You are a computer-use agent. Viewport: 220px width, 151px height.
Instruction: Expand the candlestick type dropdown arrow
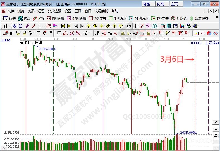coord(43,26)
